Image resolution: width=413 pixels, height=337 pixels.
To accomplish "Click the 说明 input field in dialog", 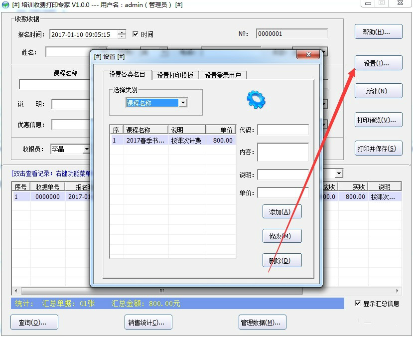I will [x=283, y=174].
